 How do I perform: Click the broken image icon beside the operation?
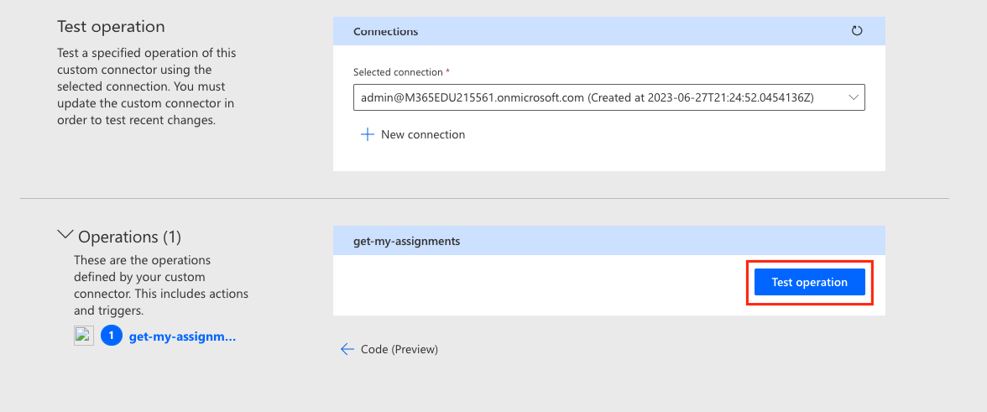(x=84, y=336)
